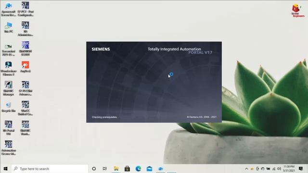Click the SIEMENS logo on splash screen
The height and width of the screenshot is (173, 308).
[101, 49]
